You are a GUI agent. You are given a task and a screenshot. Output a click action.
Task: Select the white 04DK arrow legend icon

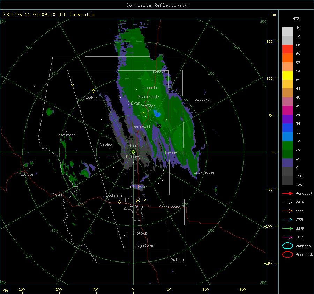(x=287, y=202)
